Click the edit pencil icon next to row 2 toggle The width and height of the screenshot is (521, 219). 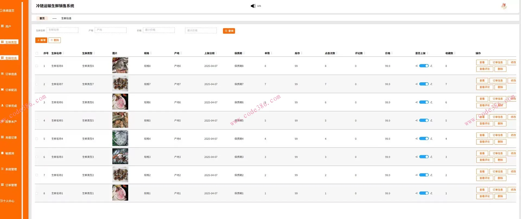[431, 84]
